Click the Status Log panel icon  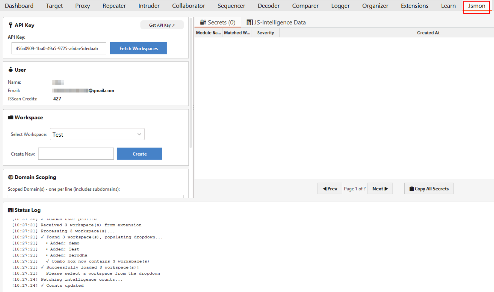pyautogui.click(x=11, y=210)
